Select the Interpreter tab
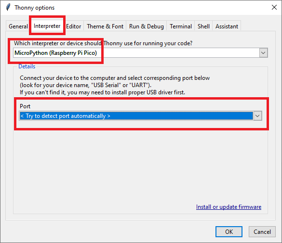Viewport: 282px width, 243px height. point(47,26)
